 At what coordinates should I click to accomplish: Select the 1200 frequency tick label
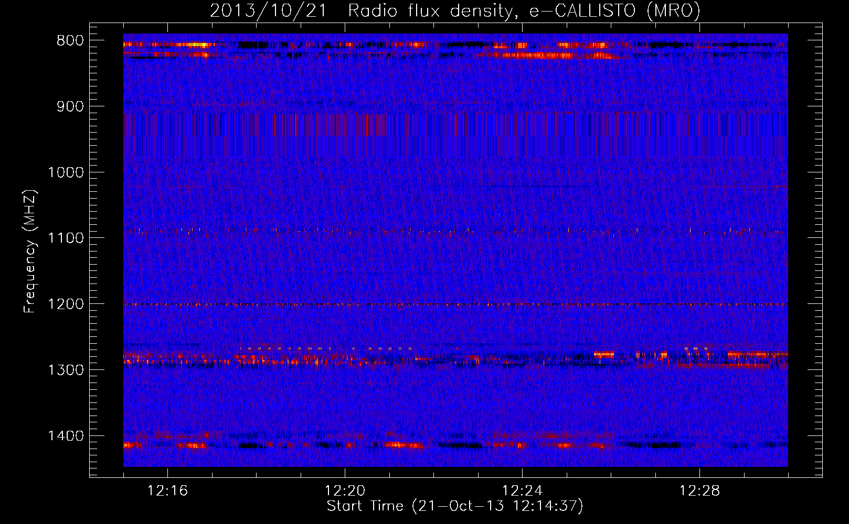click(x=66, y=304)
